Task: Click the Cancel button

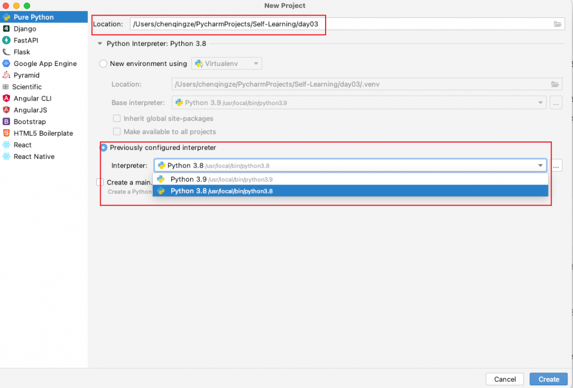Action: (x=505, y=379)
